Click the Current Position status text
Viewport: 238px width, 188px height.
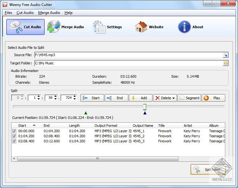click(x=63, y=118)
